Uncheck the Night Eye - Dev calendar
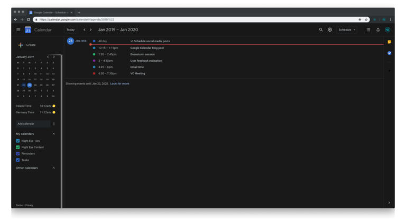The image size is (406, 223). tap(18, 141)
